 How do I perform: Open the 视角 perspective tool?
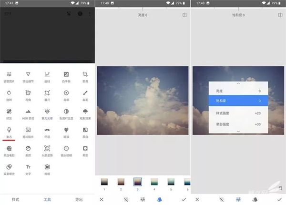click(x=28, y=96)
